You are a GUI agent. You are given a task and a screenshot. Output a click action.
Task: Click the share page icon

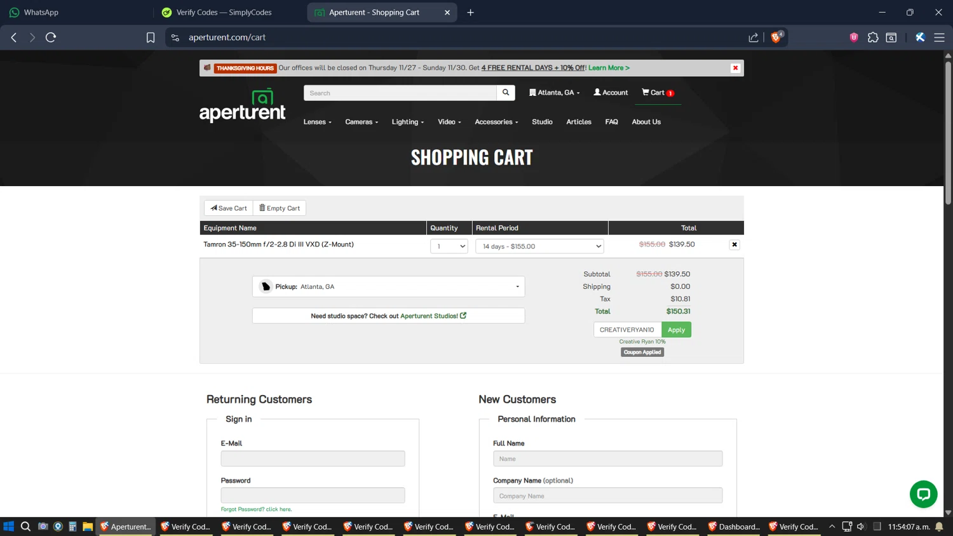[x=754, y=37]
